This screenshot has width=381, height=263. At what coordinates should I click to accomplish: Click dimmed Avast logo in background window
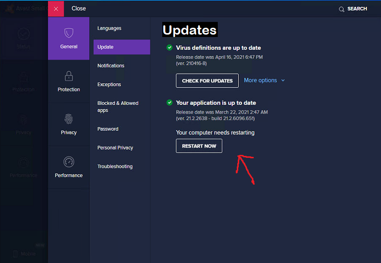click(10, 9)
